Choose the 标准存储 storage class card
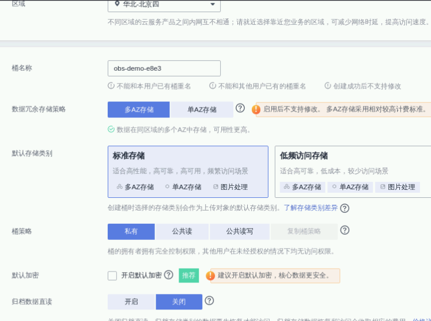Screen dimensions: 431x321 (188, 172)
